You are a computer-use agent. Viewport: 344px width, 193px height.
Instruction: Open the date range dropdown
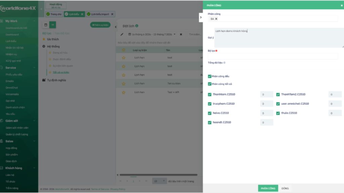[175, 35]
